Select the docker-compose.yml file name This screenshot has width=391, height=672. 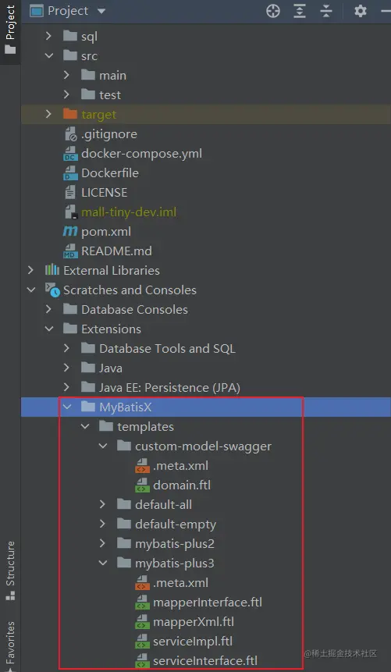point(141,154)
